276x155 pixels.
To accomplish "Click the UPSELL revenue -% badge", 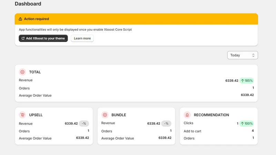I will [x=84, y=124].
